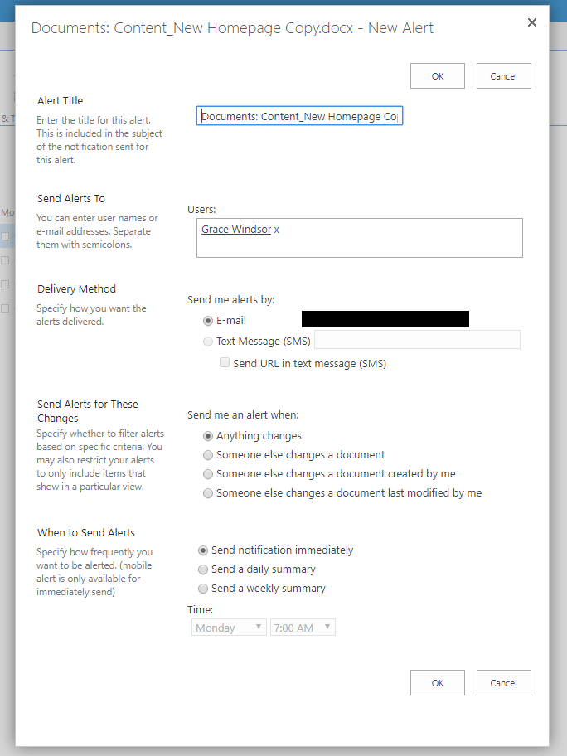Select Send notification immediately
This screenshot has width=567, height=756.
[203, 550]
